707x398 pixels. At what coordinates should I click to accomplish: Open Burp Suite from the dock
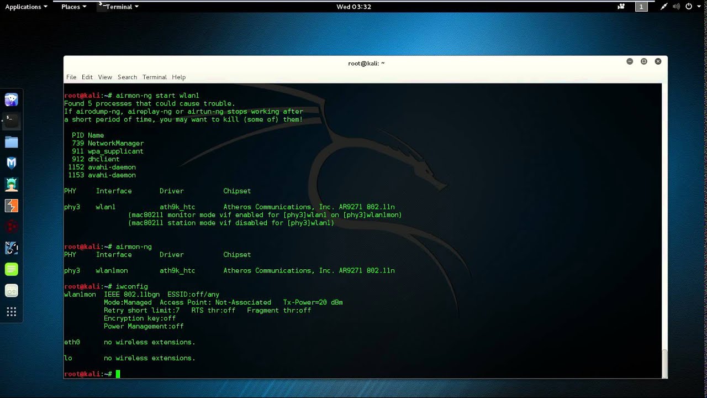12,206
